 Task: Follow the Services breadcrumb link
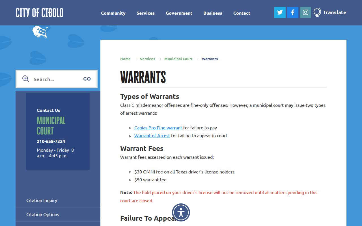pos(147,59)
